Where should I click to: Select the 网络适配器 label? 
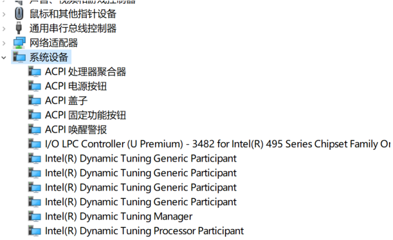click(53, 43)
